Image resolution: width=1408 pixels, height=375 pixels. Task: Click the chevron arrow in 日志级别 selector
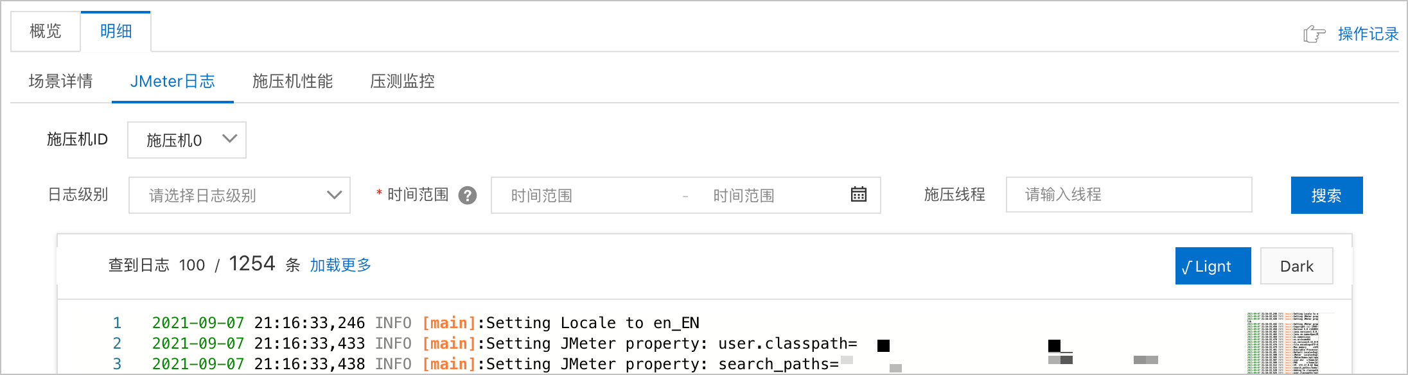click(334, 195)
